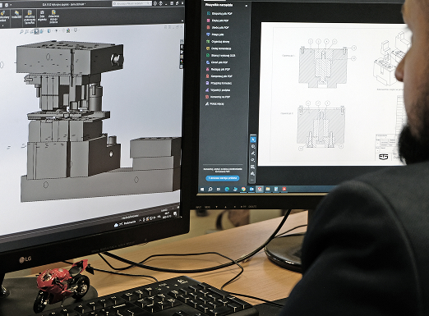Select Konwertuj na PDF in the tools list
This screenshot has height=316, width=429.
[218, 97]
